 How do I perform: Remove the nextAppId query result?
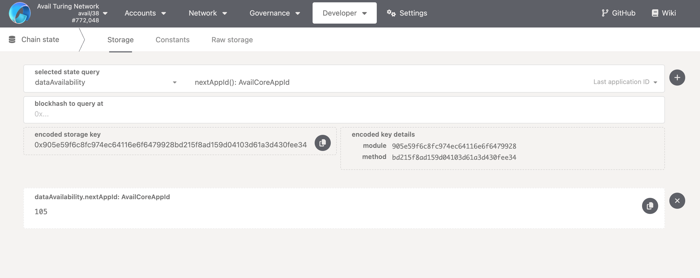coord(677,201)
